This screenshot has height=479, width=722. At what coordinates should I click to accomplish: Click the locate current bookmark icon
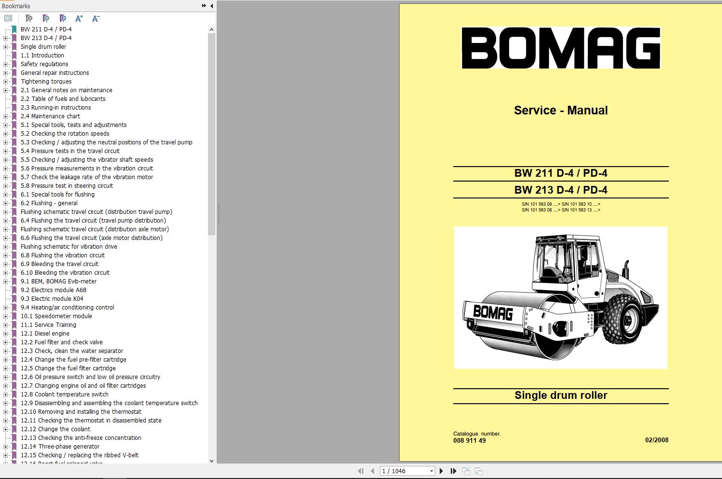pyautogui.click(x=62, y=18)
